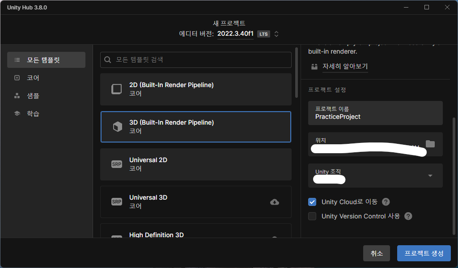Screen dimensions: 458x268
Task: Enable Unity Version Control 사용
Action: click(x=312, y=216)
